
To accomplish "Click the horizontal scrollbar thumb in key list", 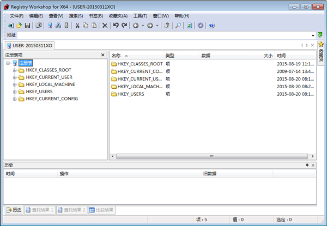I will tap(211, 156).
